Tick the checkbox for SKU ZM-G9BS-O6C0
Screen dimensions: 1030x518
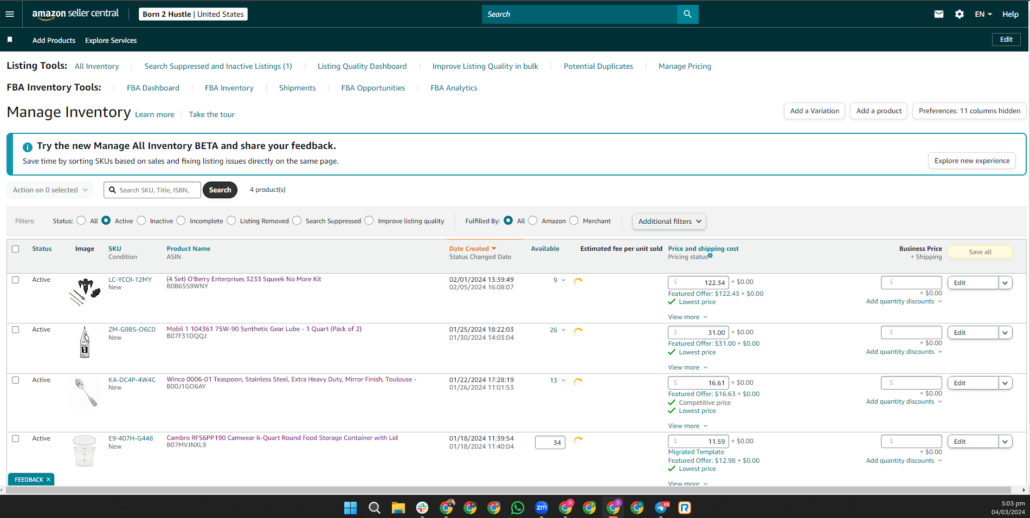tap(16, 329)
